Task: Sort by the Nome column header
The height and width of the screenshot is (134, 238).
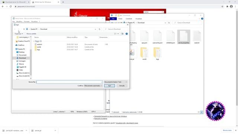Action: pos(36,37)
